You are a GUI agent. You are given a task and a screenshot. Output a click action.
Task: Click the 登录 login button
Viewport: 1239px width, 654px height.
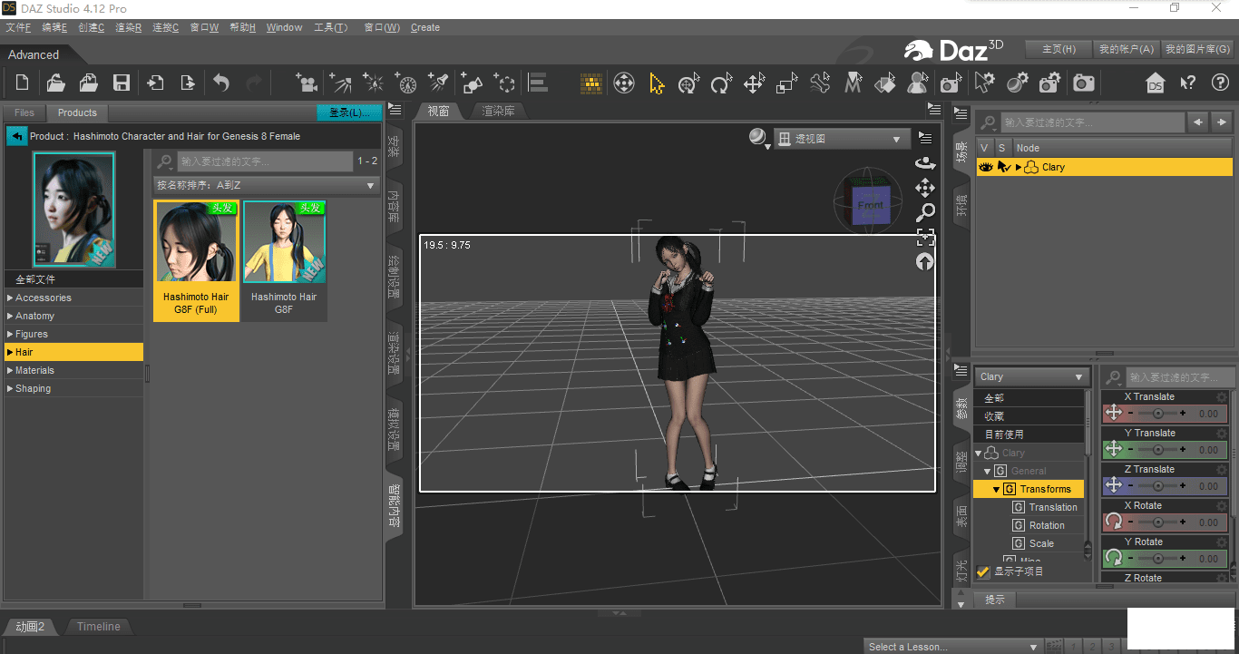coord(349,112)
